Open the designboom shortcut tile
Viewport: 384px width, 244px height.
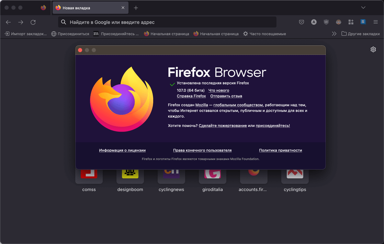(130, 181)
